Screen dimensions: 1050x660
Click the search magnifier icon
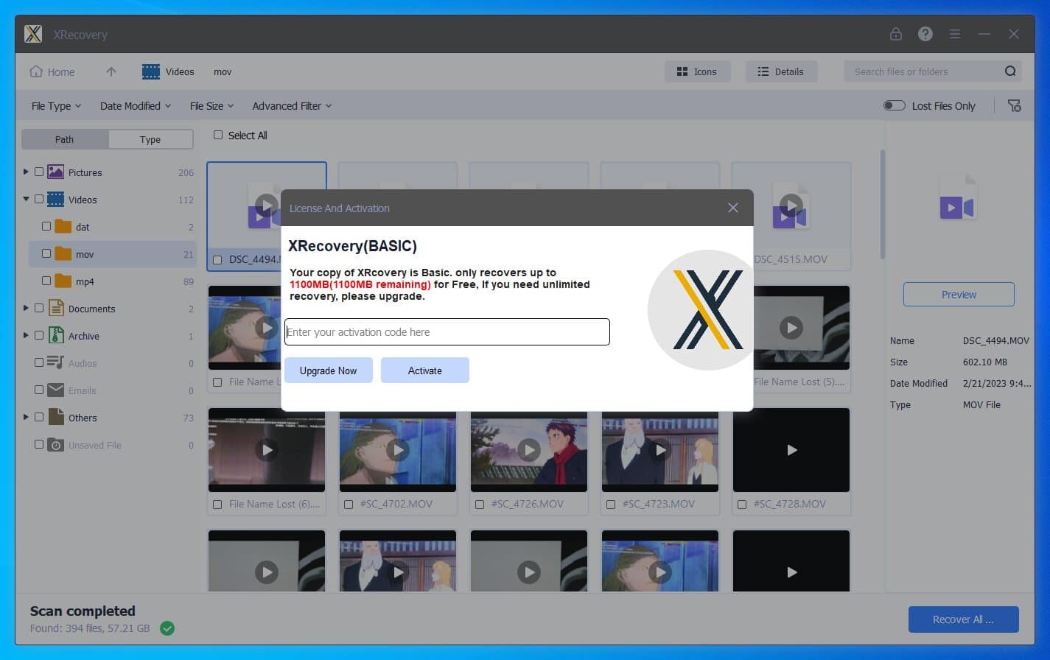coord(1009,71)
